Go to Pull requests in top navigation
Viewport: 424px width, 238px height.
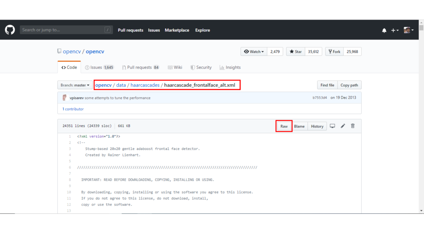(x=130, y=30)
